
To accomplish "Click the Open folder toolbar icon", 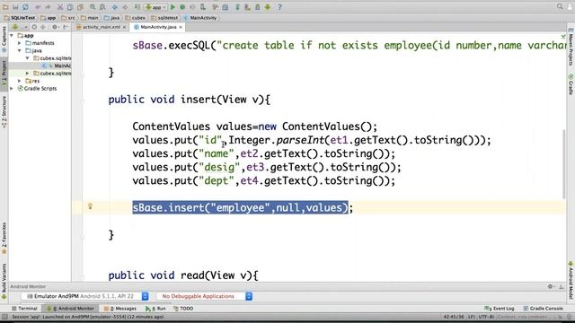I will tap(5, 7).
